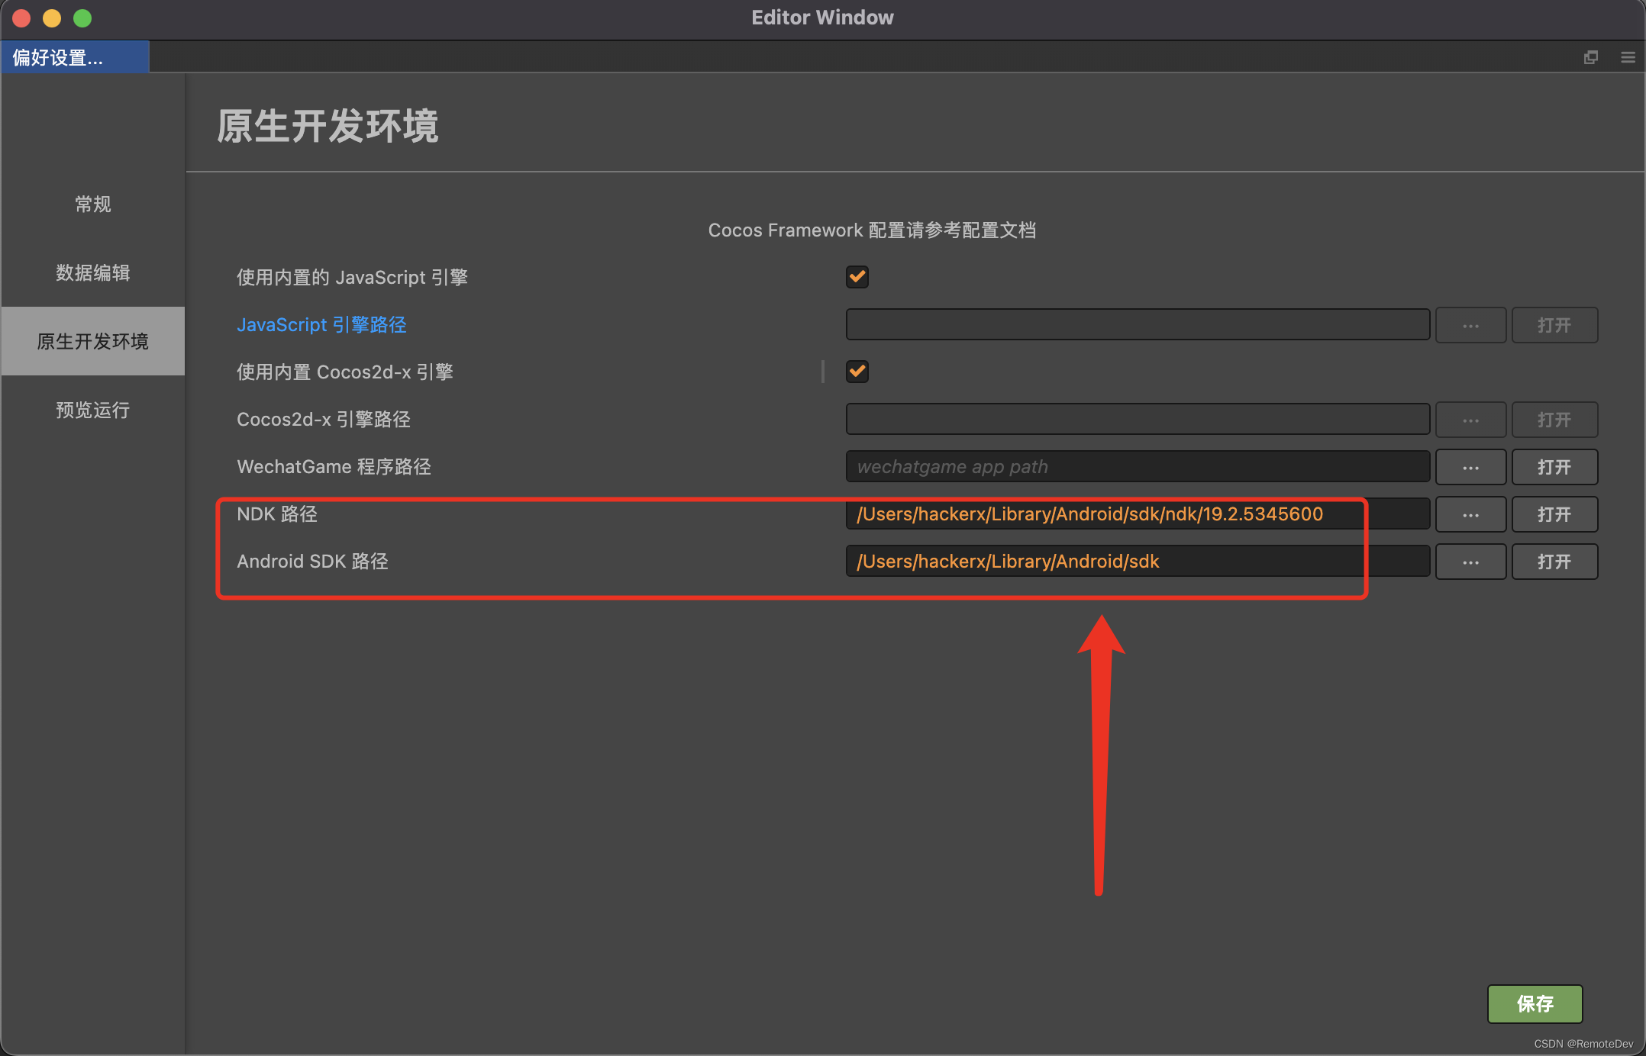The width and height of the screenshot is (1646, 1056).
Task: Select the 原生开发环境 section
Action: pyautogui.click(x=93, y=341)
